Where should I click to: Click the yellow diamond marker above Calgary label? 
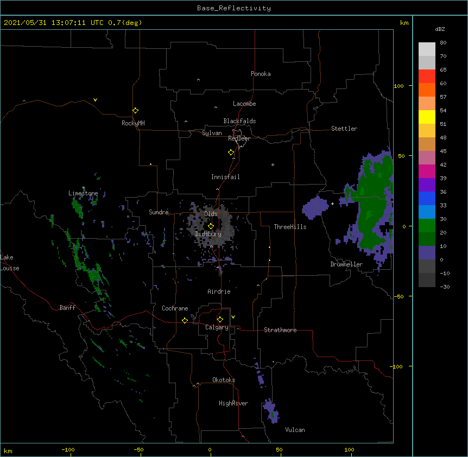(x=220, y=320)
